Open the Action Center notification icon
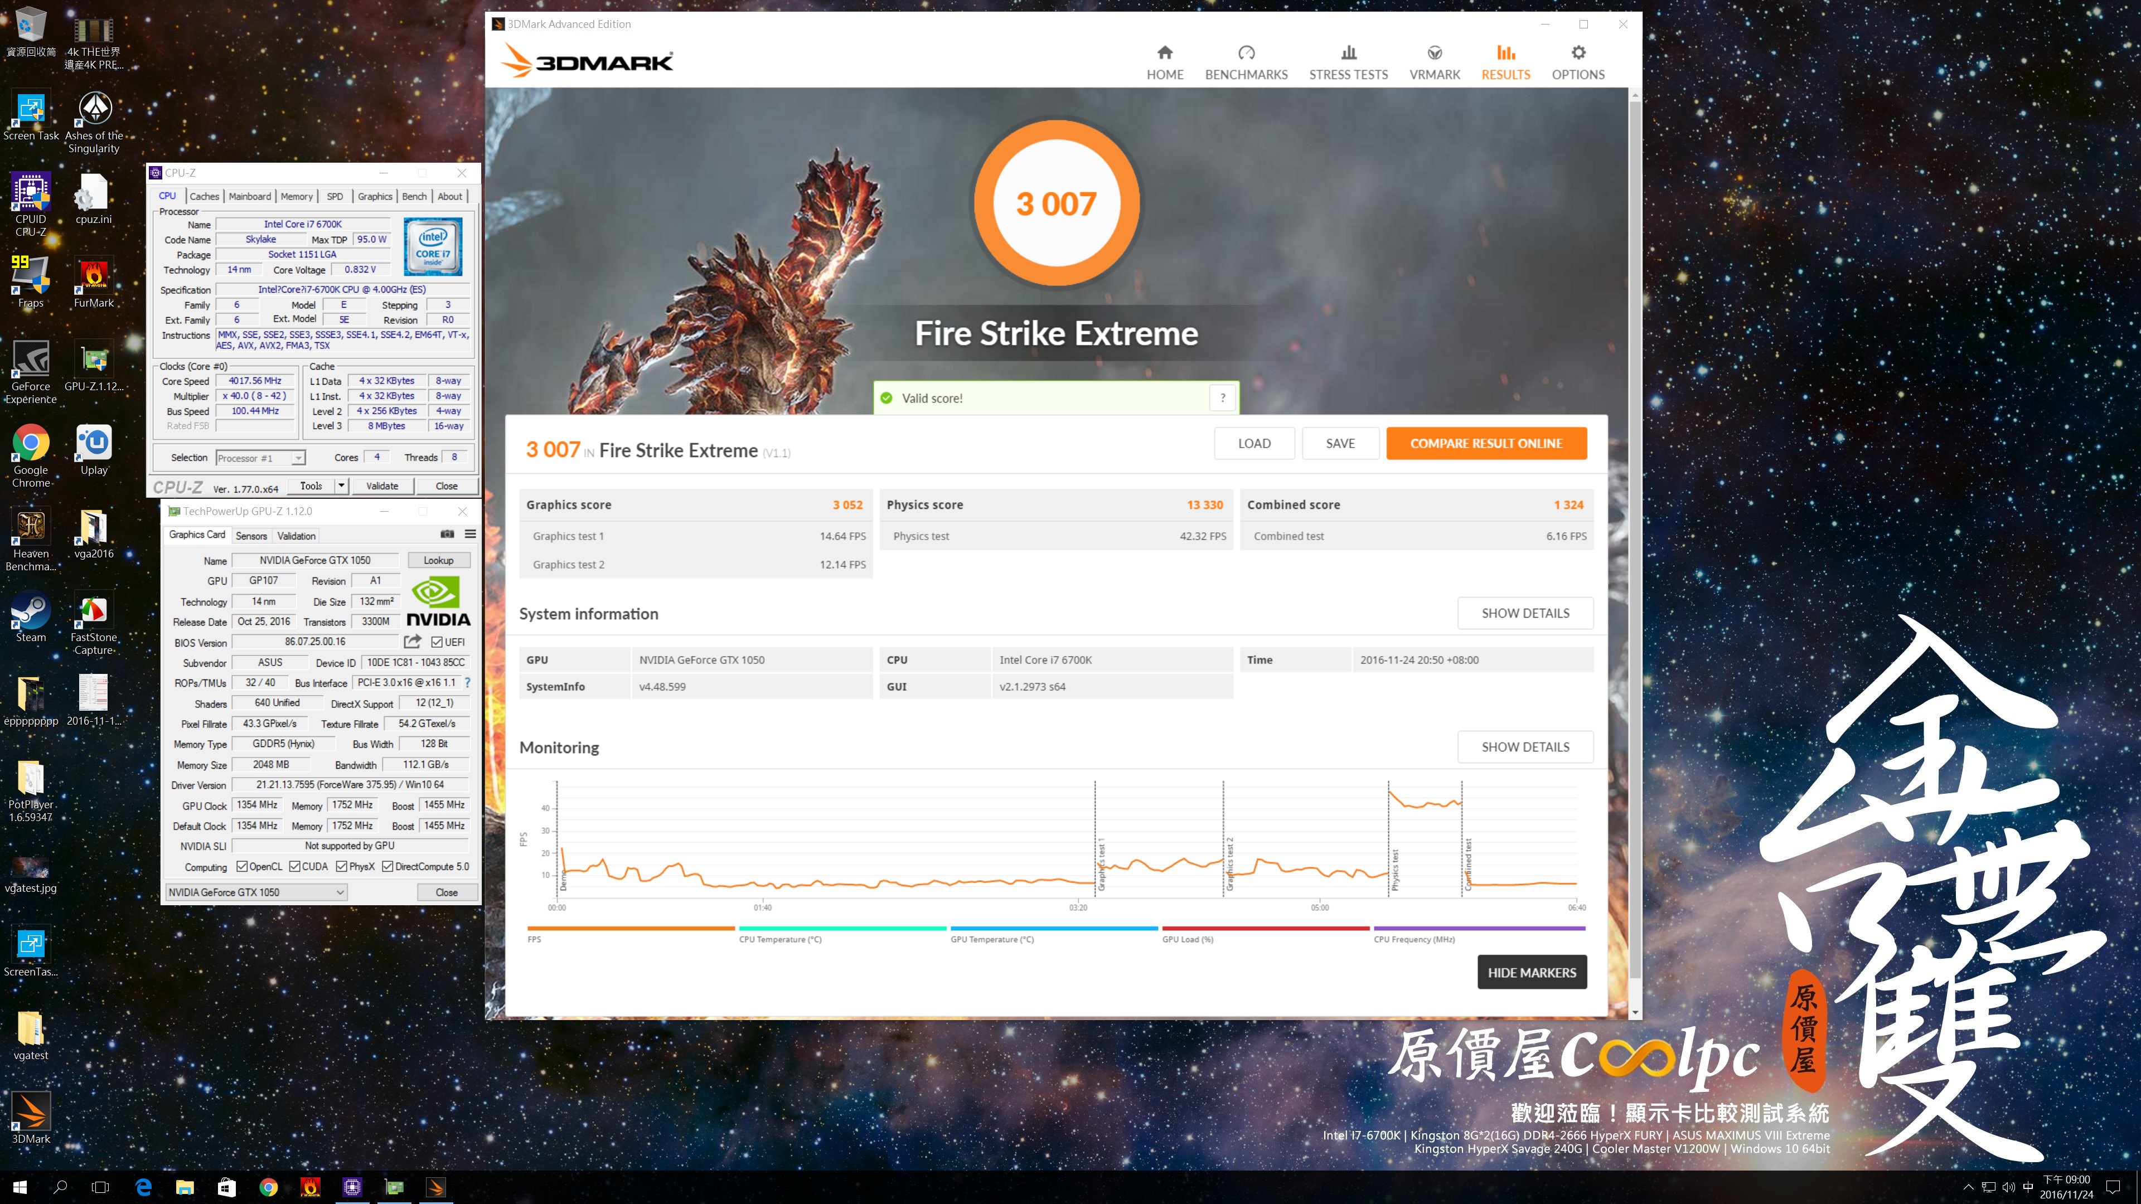Screen dimensions: 2141x1204 coord(2113,1187)
